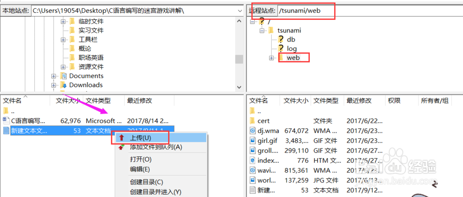Screen dimensions: 463x197
Task: Select log folder in remote tree
Action: click(x=292, y=48)
